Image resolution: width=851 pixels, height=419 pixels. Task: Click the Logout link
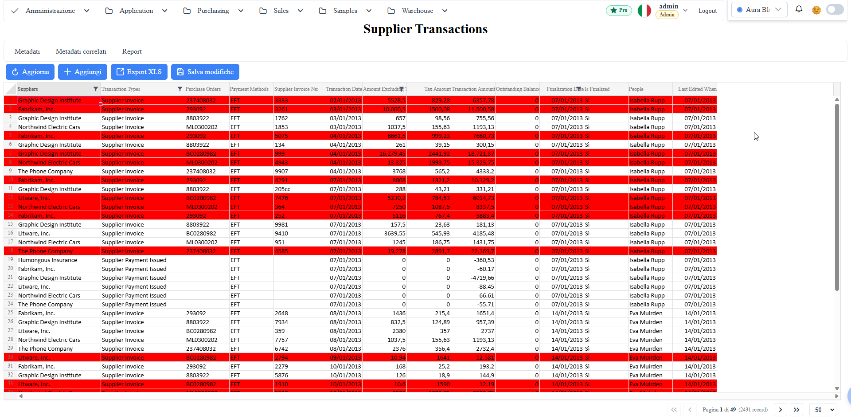[x=707, y=11]
